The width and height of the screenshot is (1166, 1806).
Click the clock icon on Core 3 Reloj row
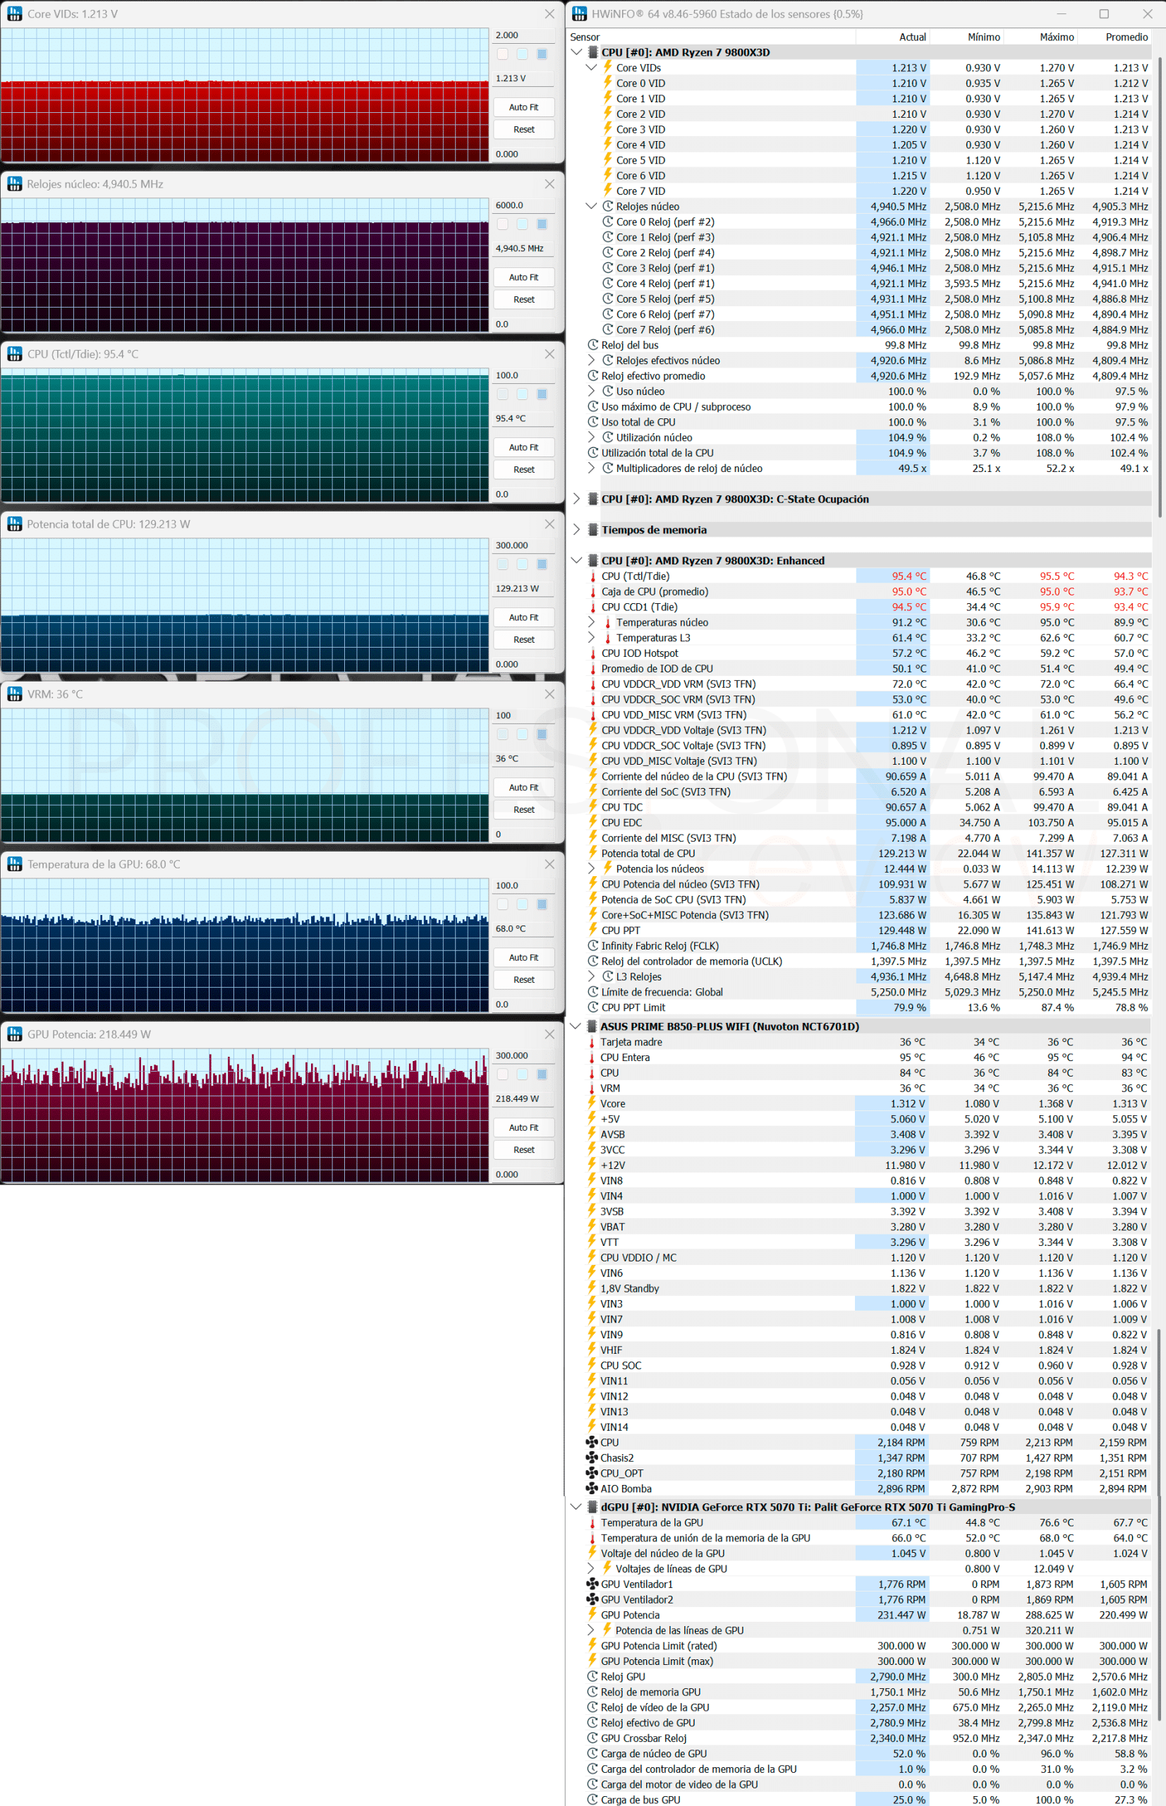pyautogui.click(x=607, y=267)
